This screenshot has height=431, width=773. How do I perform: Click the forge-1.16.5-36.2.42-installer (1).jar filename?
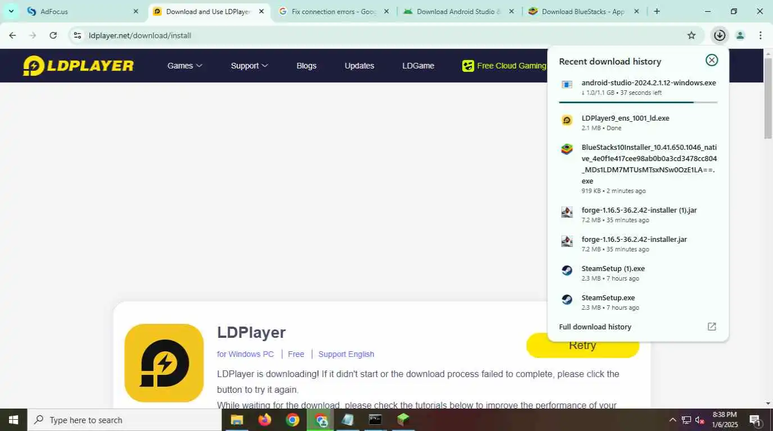tap(639, 210)
